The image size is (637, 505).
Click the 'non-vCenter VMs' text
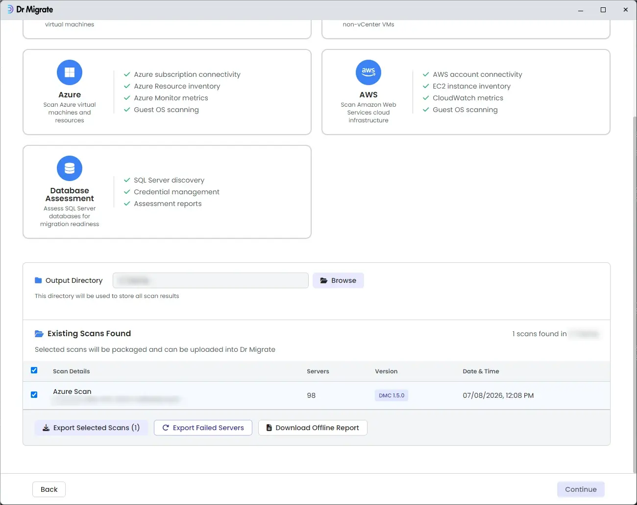point(368,24)
